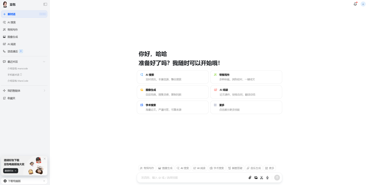Click the AI 阅读 chip above the input
The width and height of the screenshot is (367, 185).
click(x=199, y=168)
